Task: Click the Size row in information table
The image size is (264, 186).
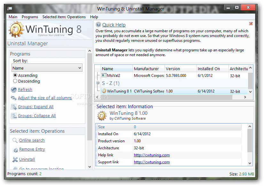Action: pos(169,127)
